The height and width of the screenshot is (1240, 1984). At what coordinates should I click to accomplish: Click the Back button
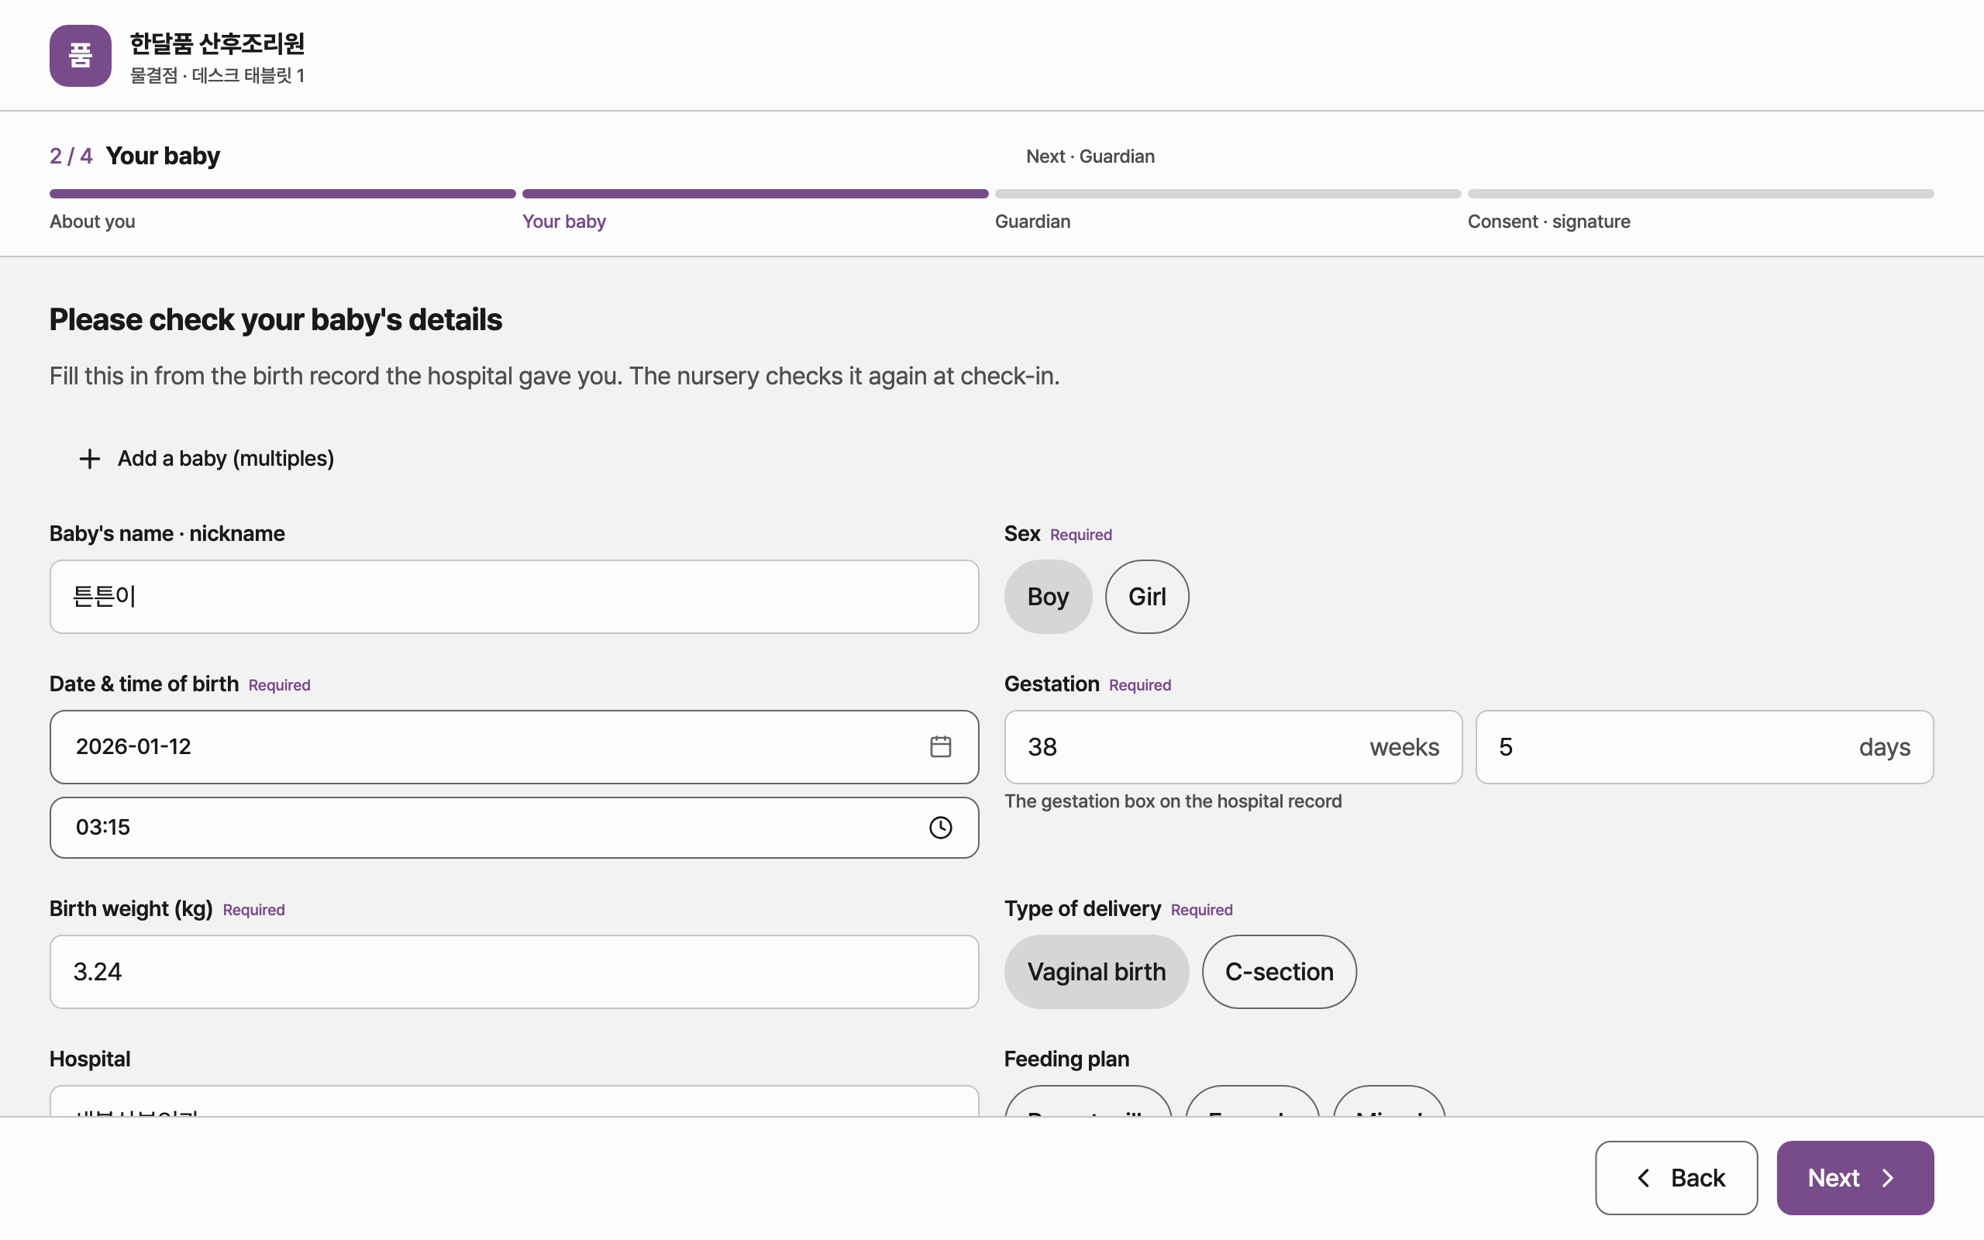[1676, 1178]
